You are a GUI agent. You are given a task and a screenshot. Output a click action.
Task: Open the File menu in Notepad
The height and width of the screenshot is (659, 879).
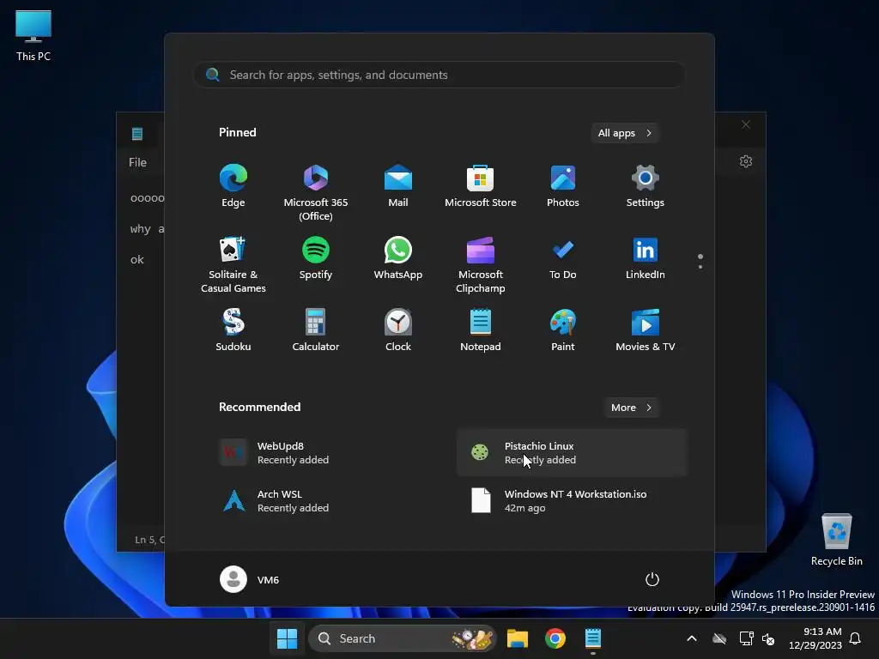(x=137, y=162)
